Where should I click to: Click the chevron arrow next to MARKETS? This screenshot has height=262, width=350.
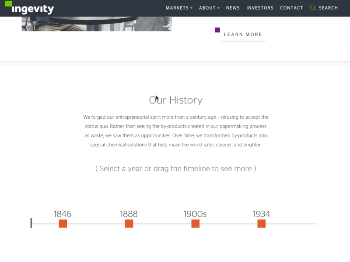click(x=190, y=7)
